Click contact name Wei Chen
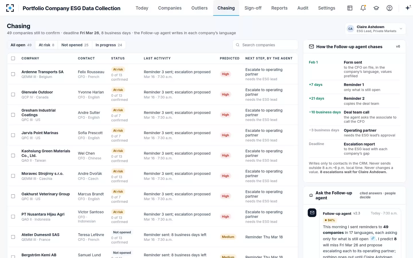Image resolution: width=413 pixels, height=258 pixels. (86, 153)
